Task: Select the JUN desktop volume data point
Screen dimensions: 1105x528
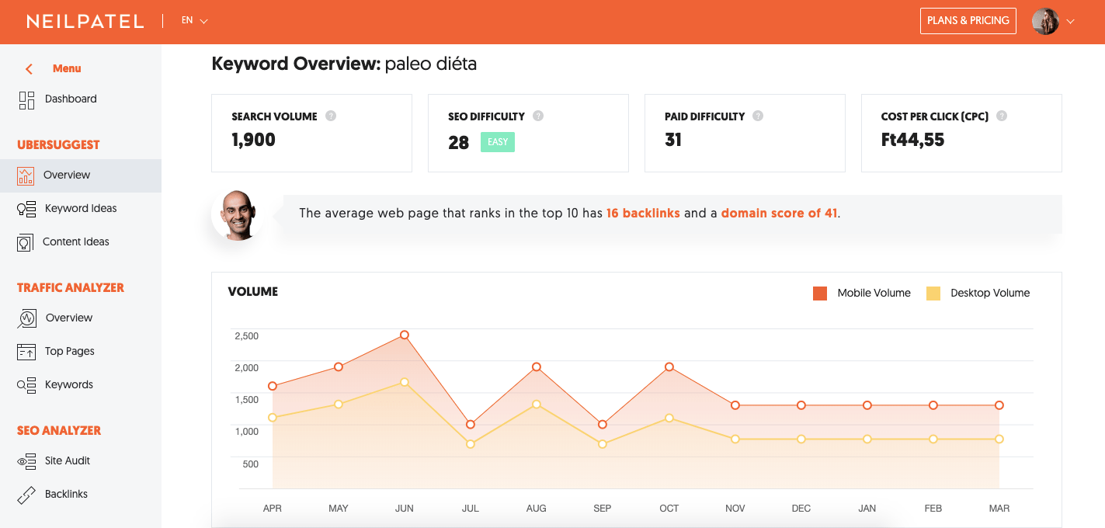Action: [405, 382]
